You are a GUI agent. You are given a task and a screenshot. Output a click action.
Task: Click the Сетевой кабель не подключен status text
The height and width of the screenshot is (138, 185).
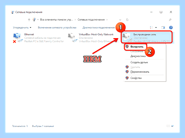pyautogui.click(x=42, y=38)
